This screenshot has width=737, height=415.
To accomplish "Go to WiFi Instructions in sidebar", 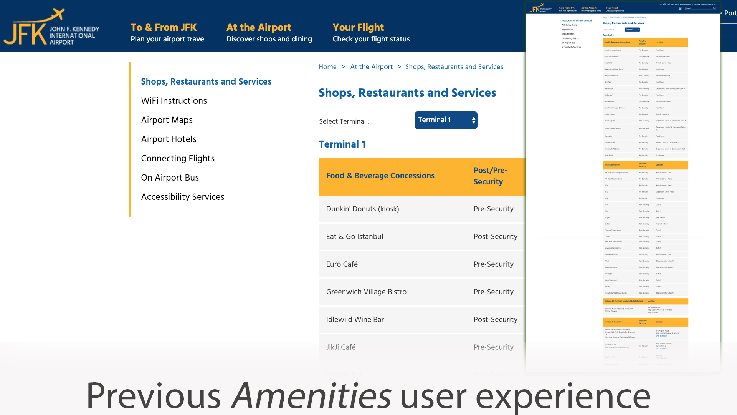I will (x=174, y=101).
